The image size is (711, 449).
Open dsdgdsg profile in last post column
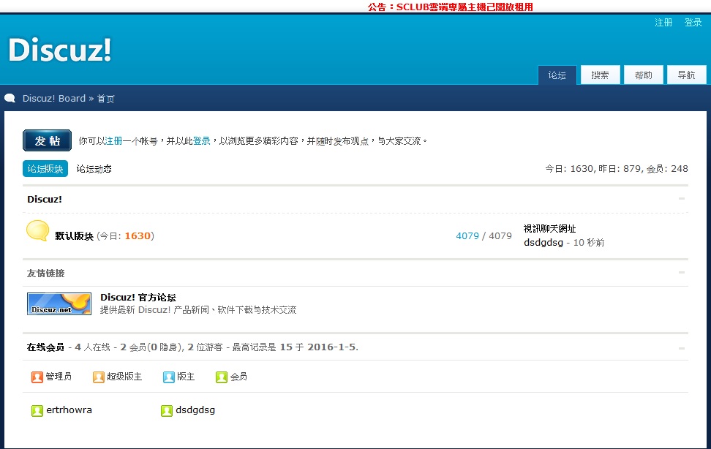pos(543,243)
